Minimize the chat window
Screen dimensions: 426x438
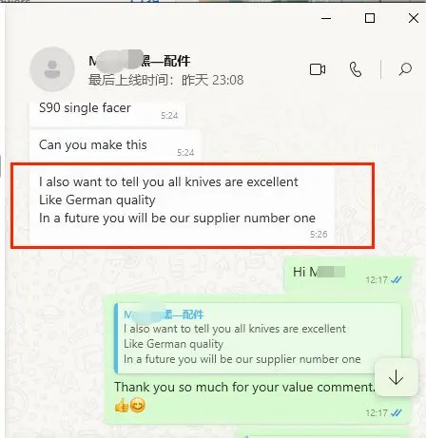(326, 18)
